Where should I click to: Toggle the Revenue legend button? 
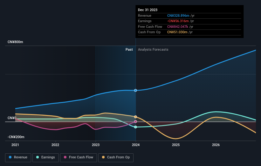[x=18, y=157]
